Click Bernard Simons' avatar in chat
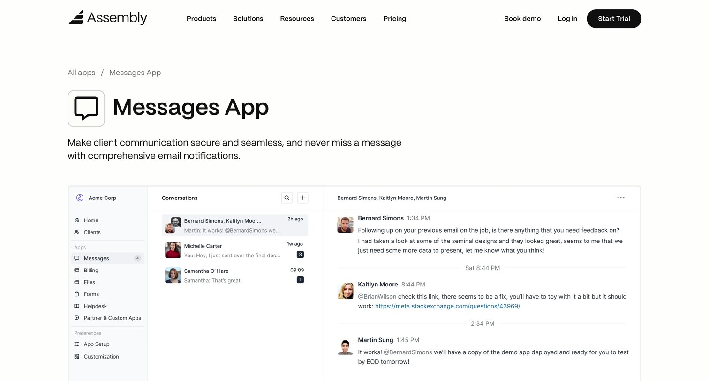The image size is (709, 381). 346,225
